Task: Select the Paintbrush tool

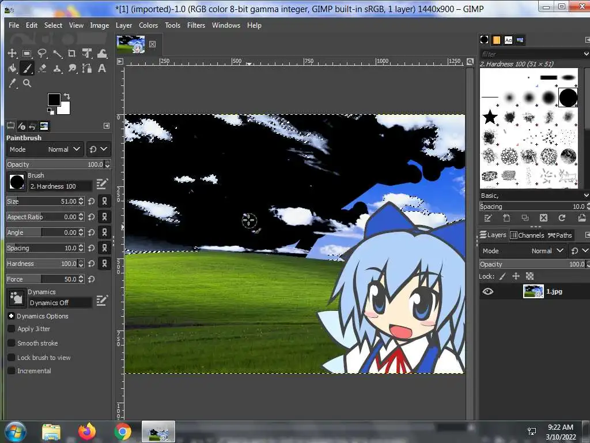Action: pyautogui.click(x=27, y=68)
